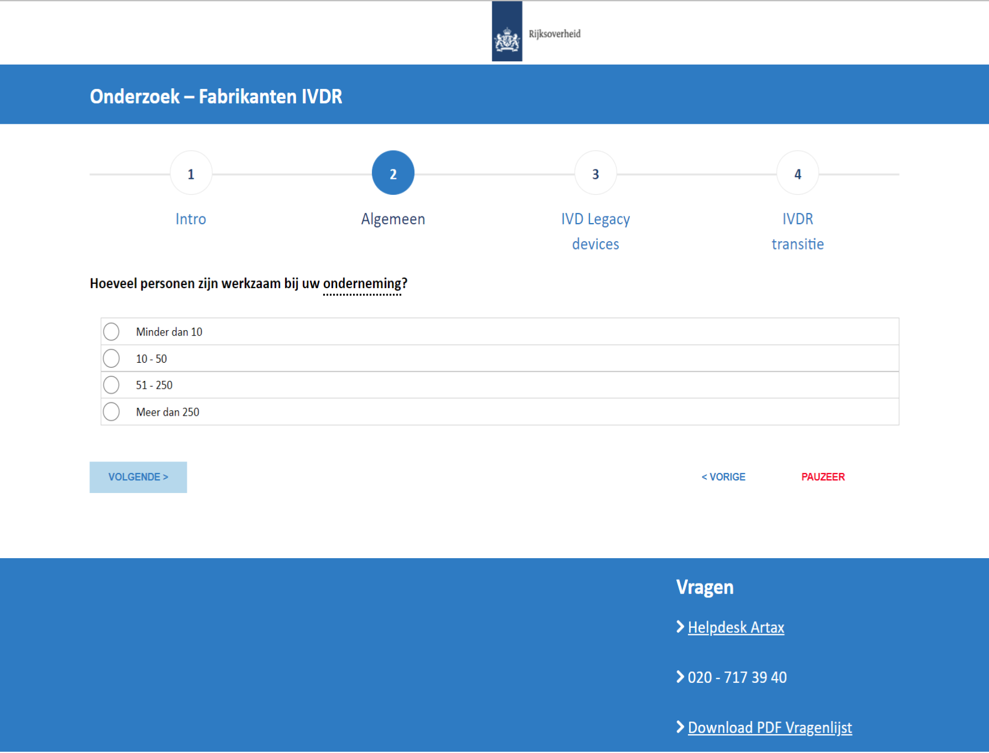Click chevron arrow beside the phone number

pos(680,677)
